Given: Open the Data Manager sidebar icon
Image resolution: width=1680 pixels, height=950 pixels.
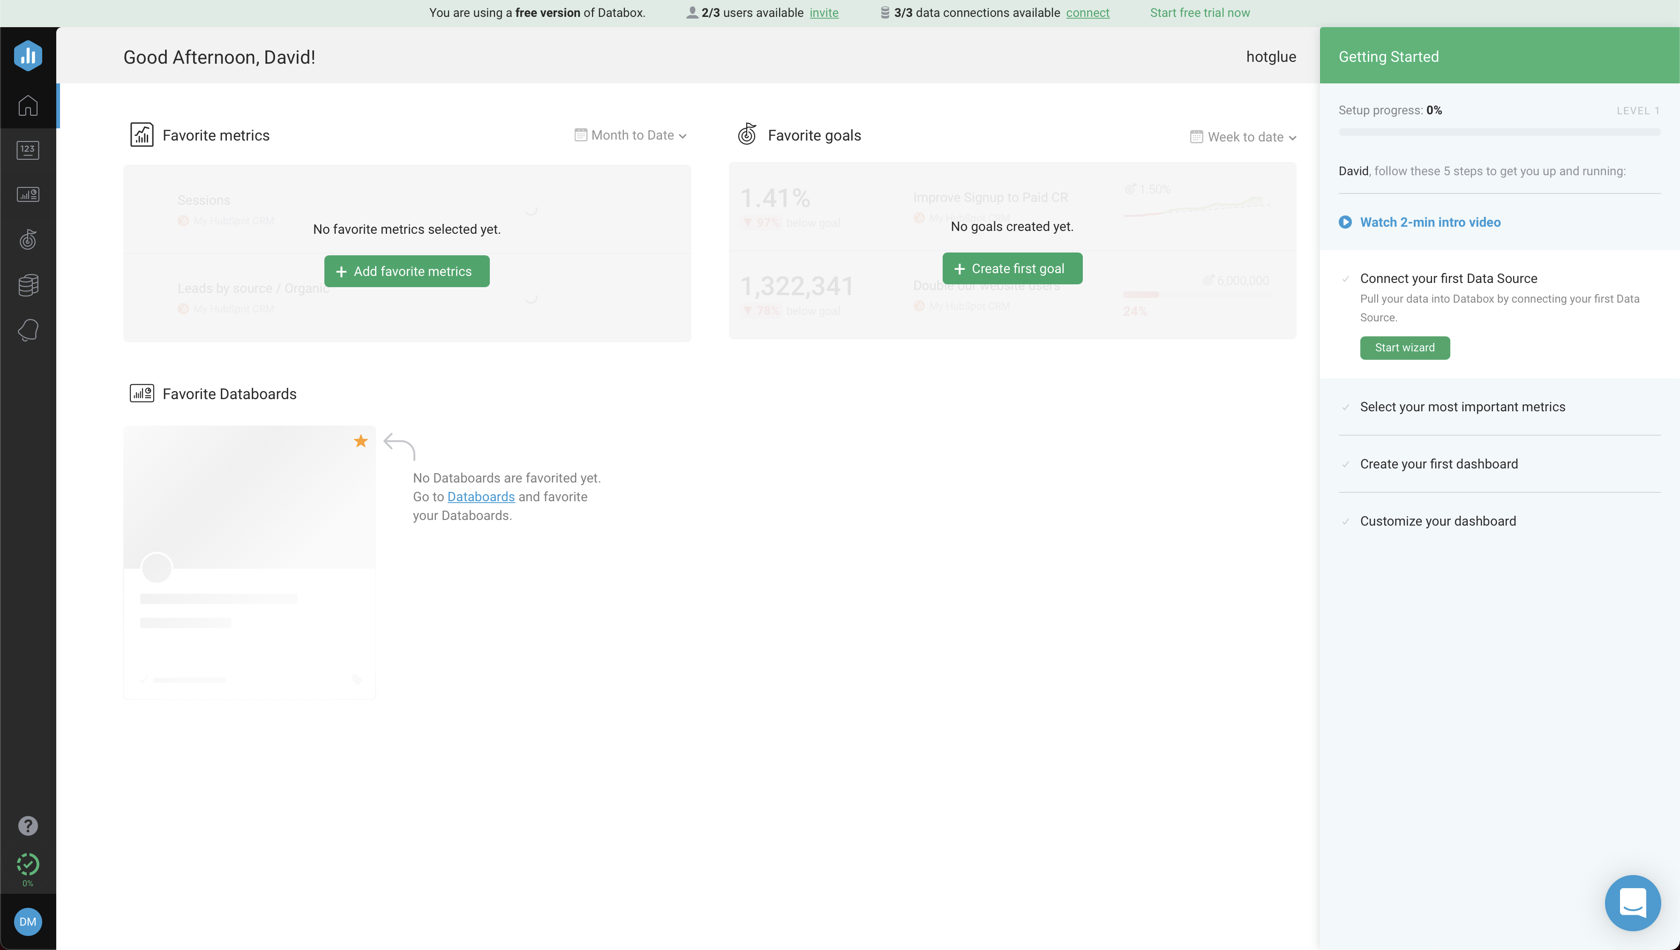Looking at the screenshot, I should [x=28, y=285].
